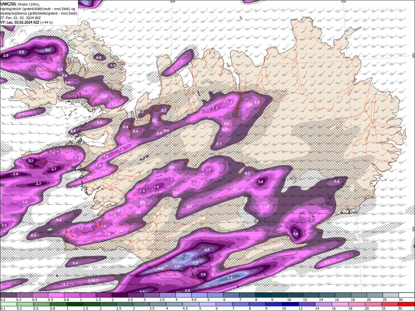Pick the upper legend swatch between 4 and 4.5

[184, 295]
